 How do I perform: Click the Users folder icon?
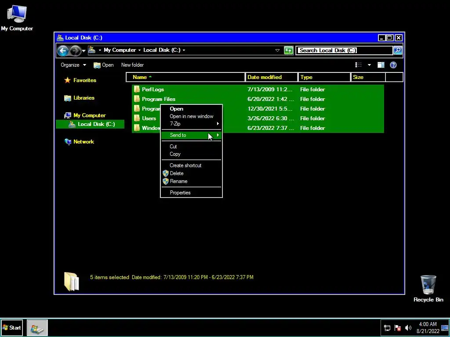coord(137,118)
